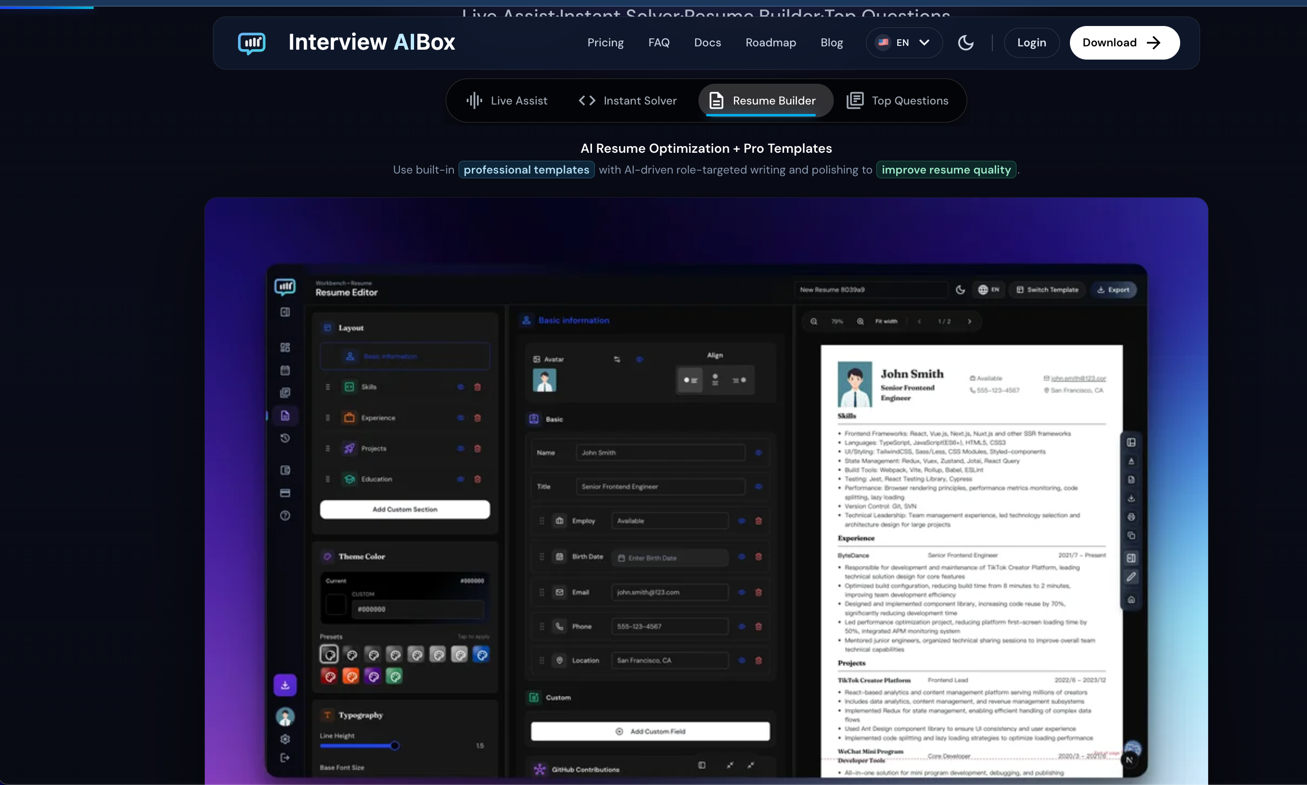This screenshot has height=785, width=1307.
Task: Click the Login button
Action: (1031, 43)
